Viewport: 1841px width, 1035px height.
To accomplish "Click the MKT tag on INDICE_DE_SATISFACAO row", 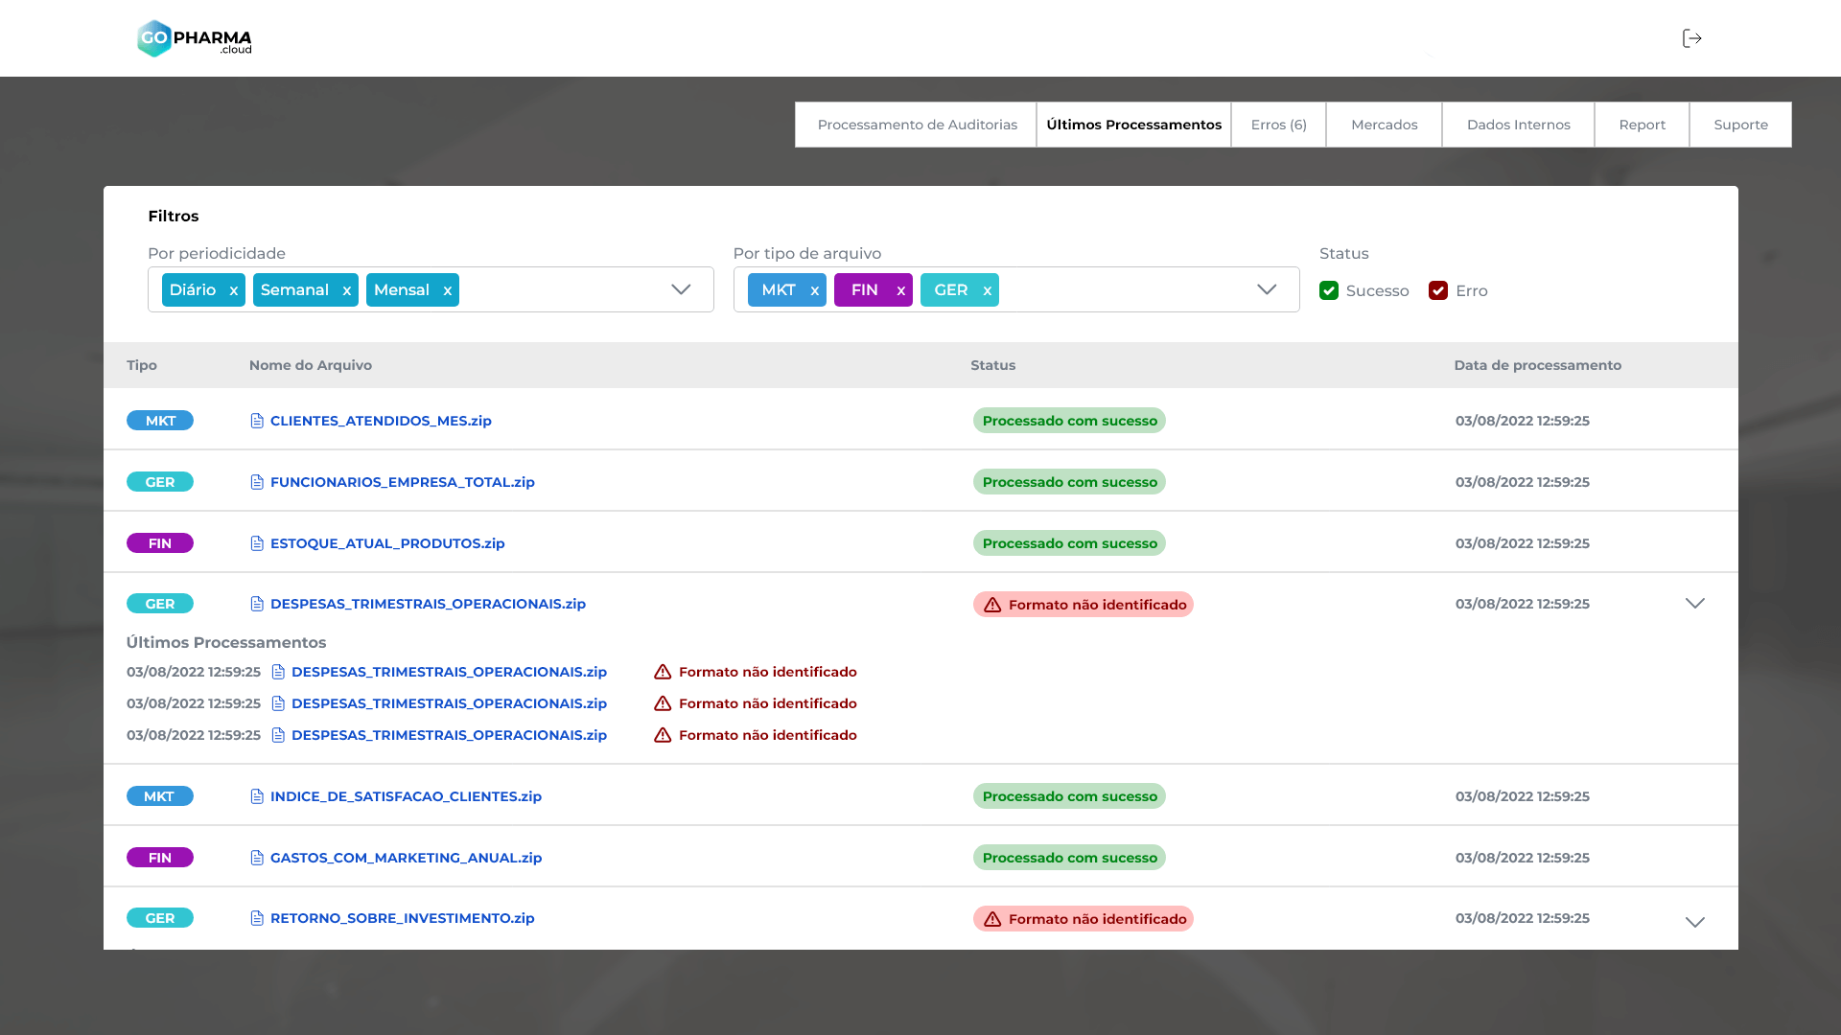I will click(160, 796).
